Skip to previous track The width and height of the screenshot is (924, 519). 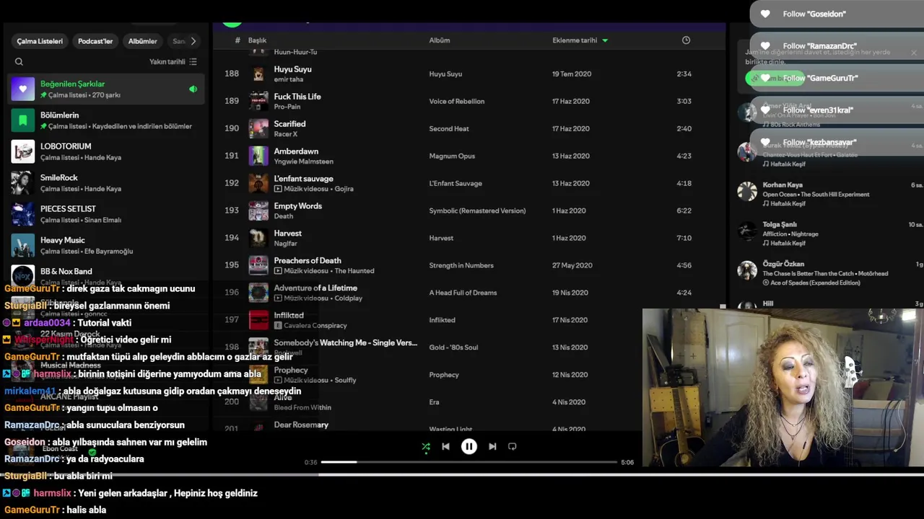[445, 446]
